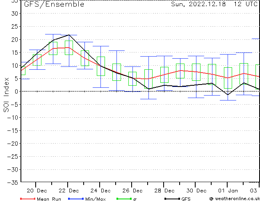Click the σ legend label
260x201 pixels.
135,199
